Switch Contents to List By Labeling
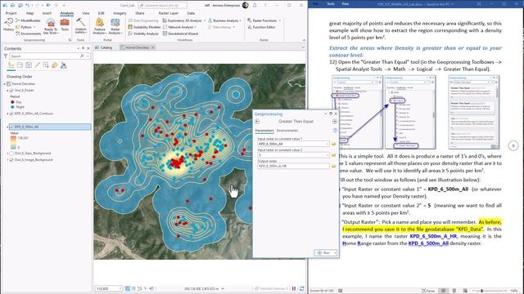The width and height of the screenshot is (524, 294). [55, 65]
